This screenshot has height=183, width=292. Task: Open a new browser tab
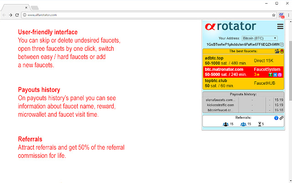(35, 8)
